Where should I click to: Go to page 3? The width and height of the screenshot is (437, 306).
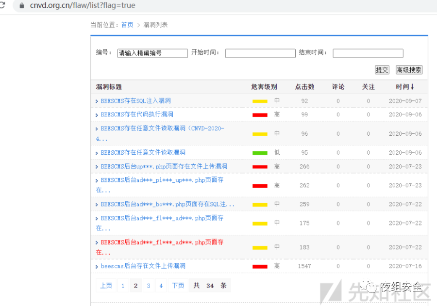pyautogui.click(x=149, y=286)
